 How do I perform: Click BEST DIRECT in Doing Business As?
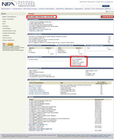[33, 71]
